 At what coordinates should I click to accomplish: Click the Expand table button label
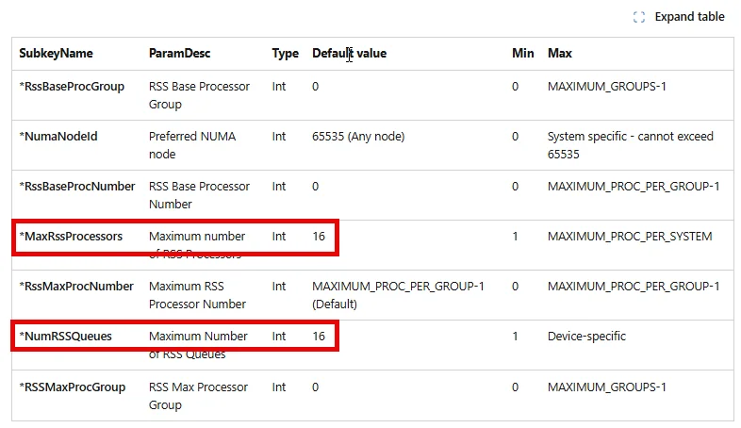click(x=689, y=17)
